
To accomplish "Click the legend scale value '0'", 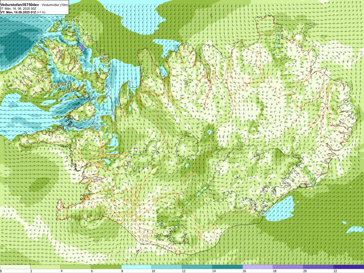I will [x=1, y=271].
